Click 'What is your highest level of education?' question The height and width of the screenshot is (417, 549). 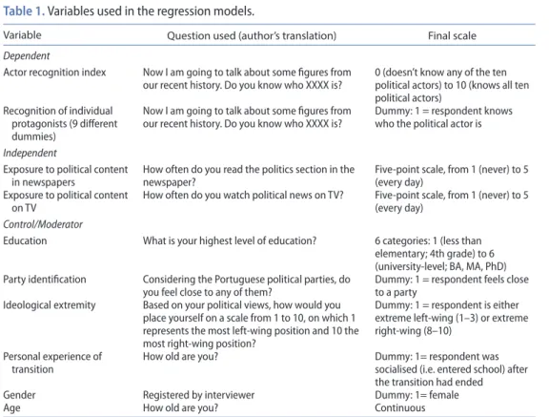point(230,240)
